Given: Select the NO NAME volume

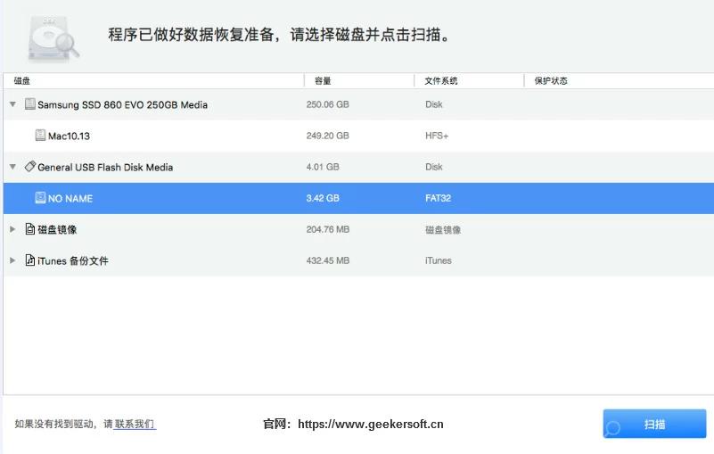Looking at the screenshot, I should tap(358, 198).
